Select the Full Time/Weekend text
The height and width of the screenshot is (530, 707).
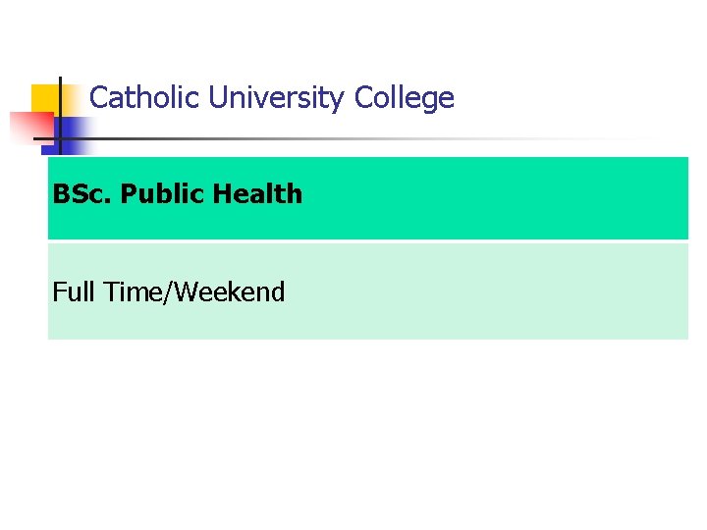click(x=169, y=292)
